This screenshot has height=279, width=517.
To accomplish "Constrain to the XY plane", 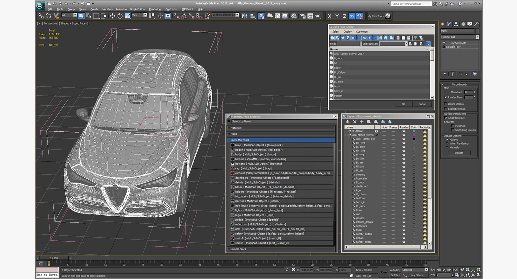I will (352, 16).
